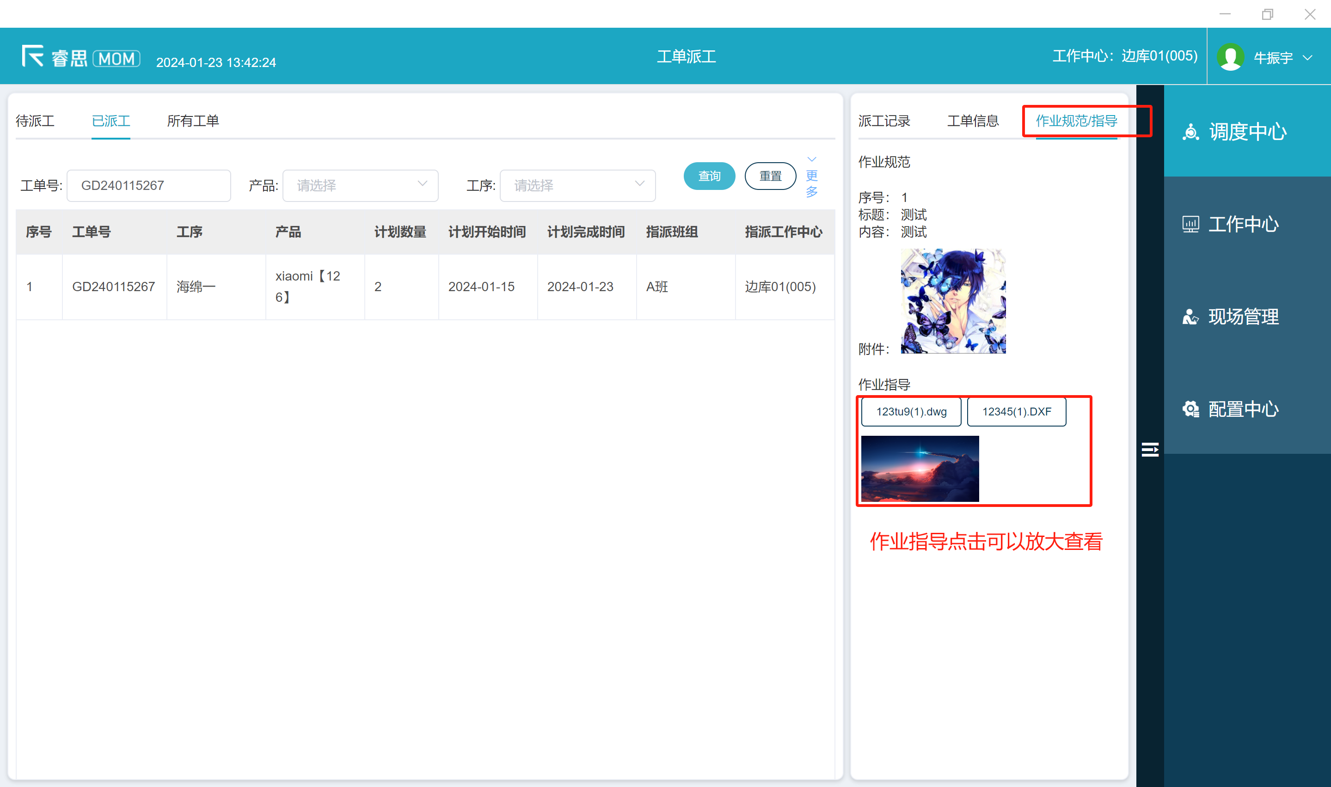Restore the window using the title bar icon
Viewport: 1331px width, 787px height.
(x=1267, y=14)
